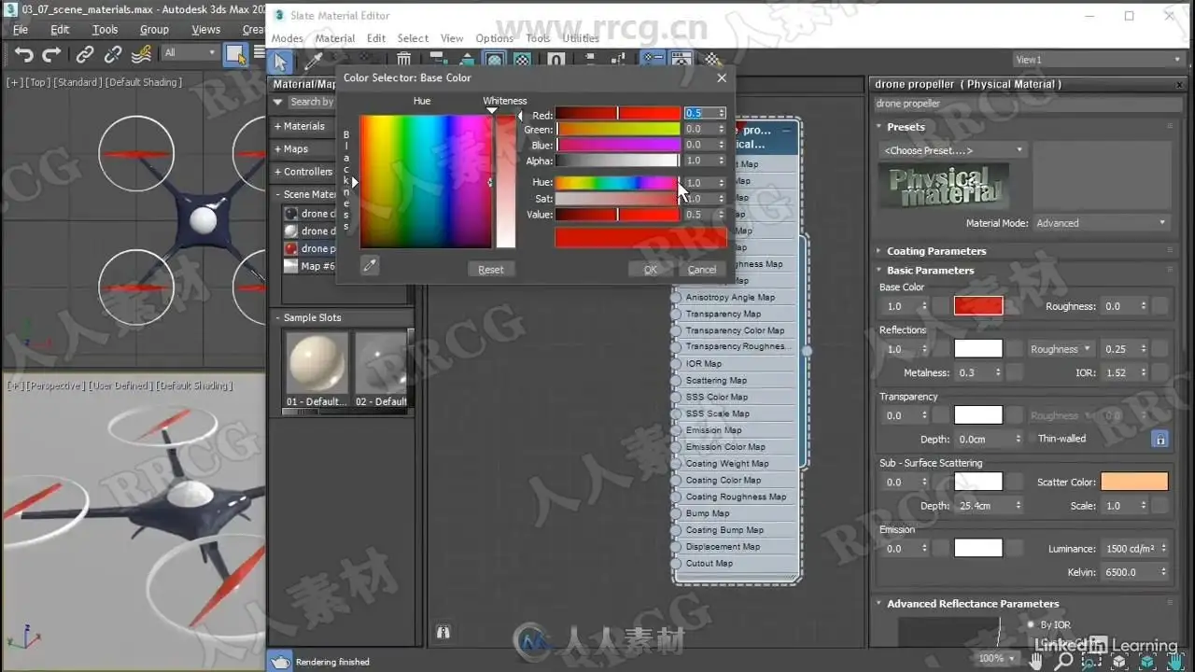The image size is (1195, 672).
Task: Open the Modes menu in Slate editor
Action: tap(287, 38)
